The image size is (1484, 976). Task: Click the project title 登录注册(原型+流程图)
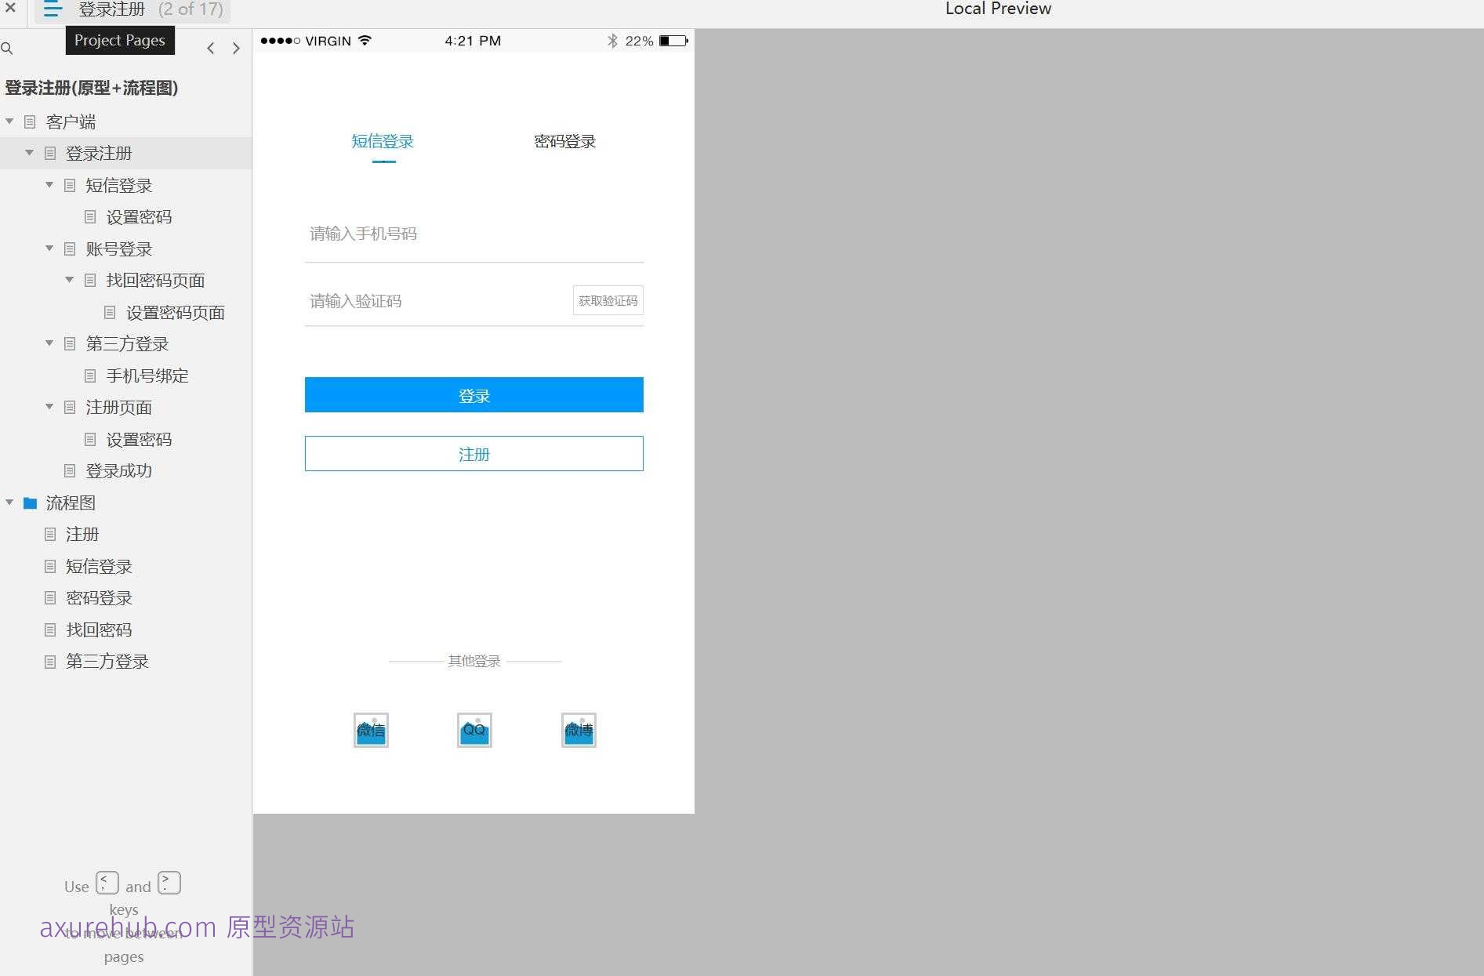tap(92, 88)
